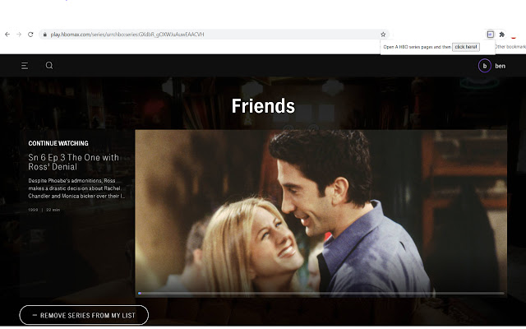The width and height of the screenshot is (526, 329).
Task: Click the Continue Watching label
Action: coord(58,143)
